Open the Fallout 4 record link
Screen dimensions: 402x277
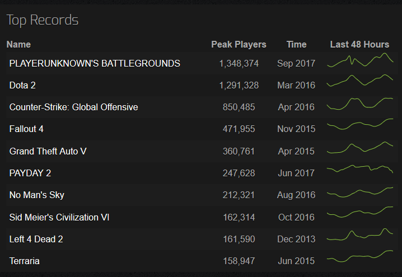click(x=26, y=129)
